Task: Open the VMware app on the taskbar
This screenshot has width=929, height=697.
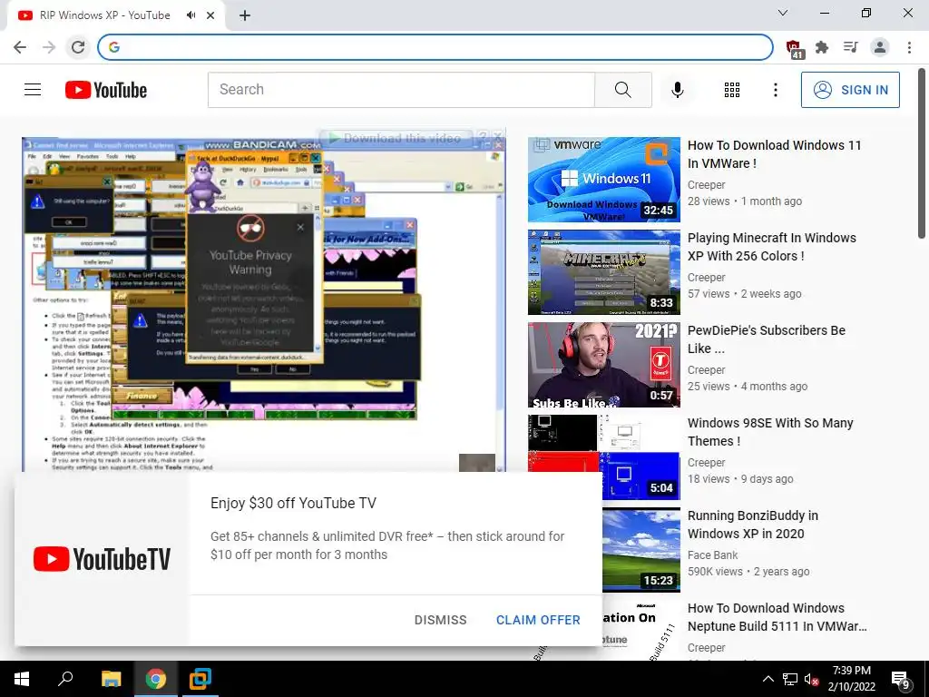Action: click(200, 679)
